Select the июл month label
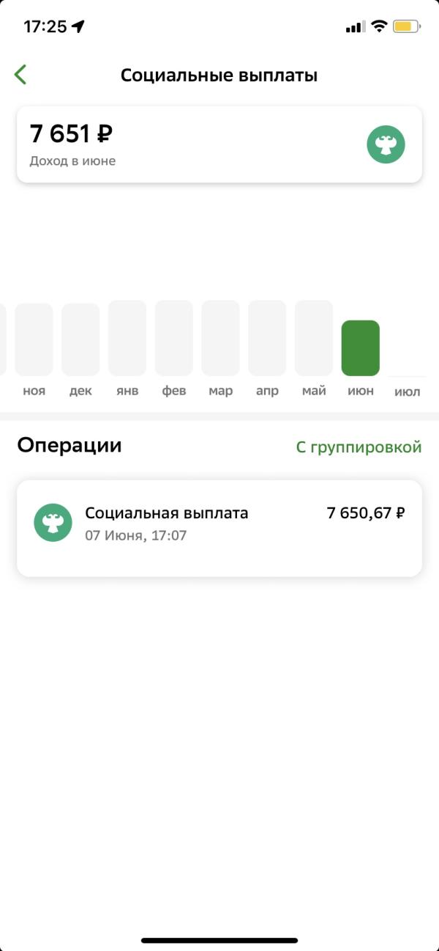Image resolution: width=439 pixels, height=951 pixels. click(408, 392)
